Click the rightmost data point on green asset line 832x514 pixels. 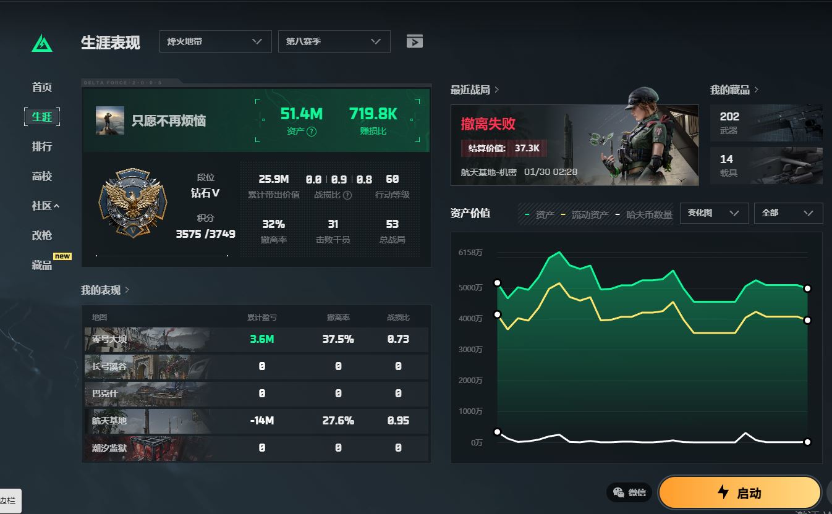807,289
